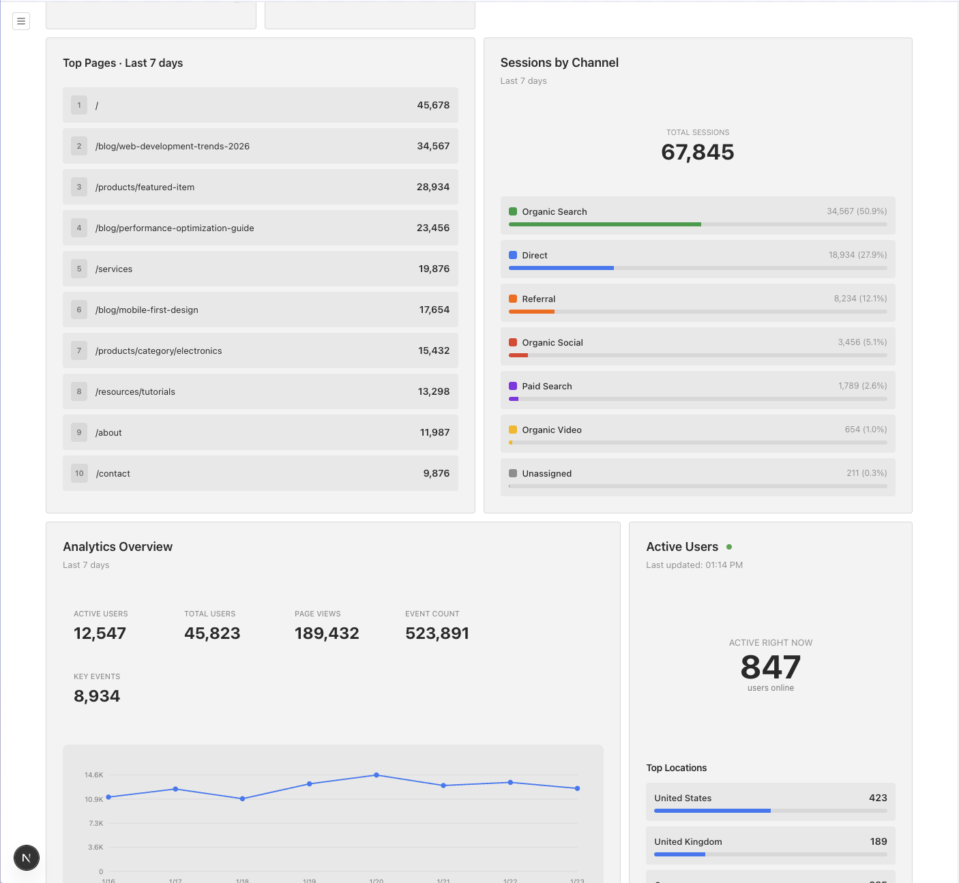Click the /about page path

[109, 432]
